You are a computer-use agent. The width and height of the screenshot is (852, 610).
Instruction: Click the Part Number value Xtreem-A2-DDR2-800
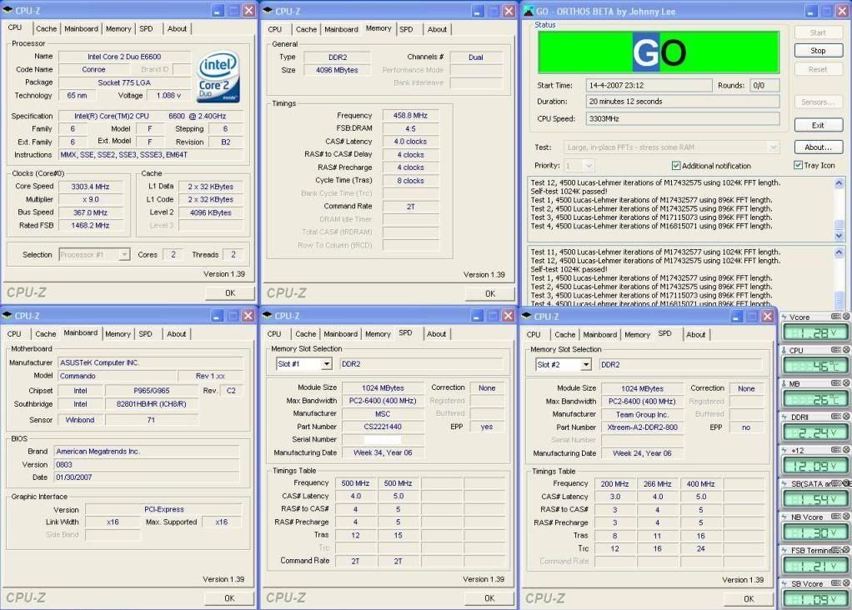642,427
